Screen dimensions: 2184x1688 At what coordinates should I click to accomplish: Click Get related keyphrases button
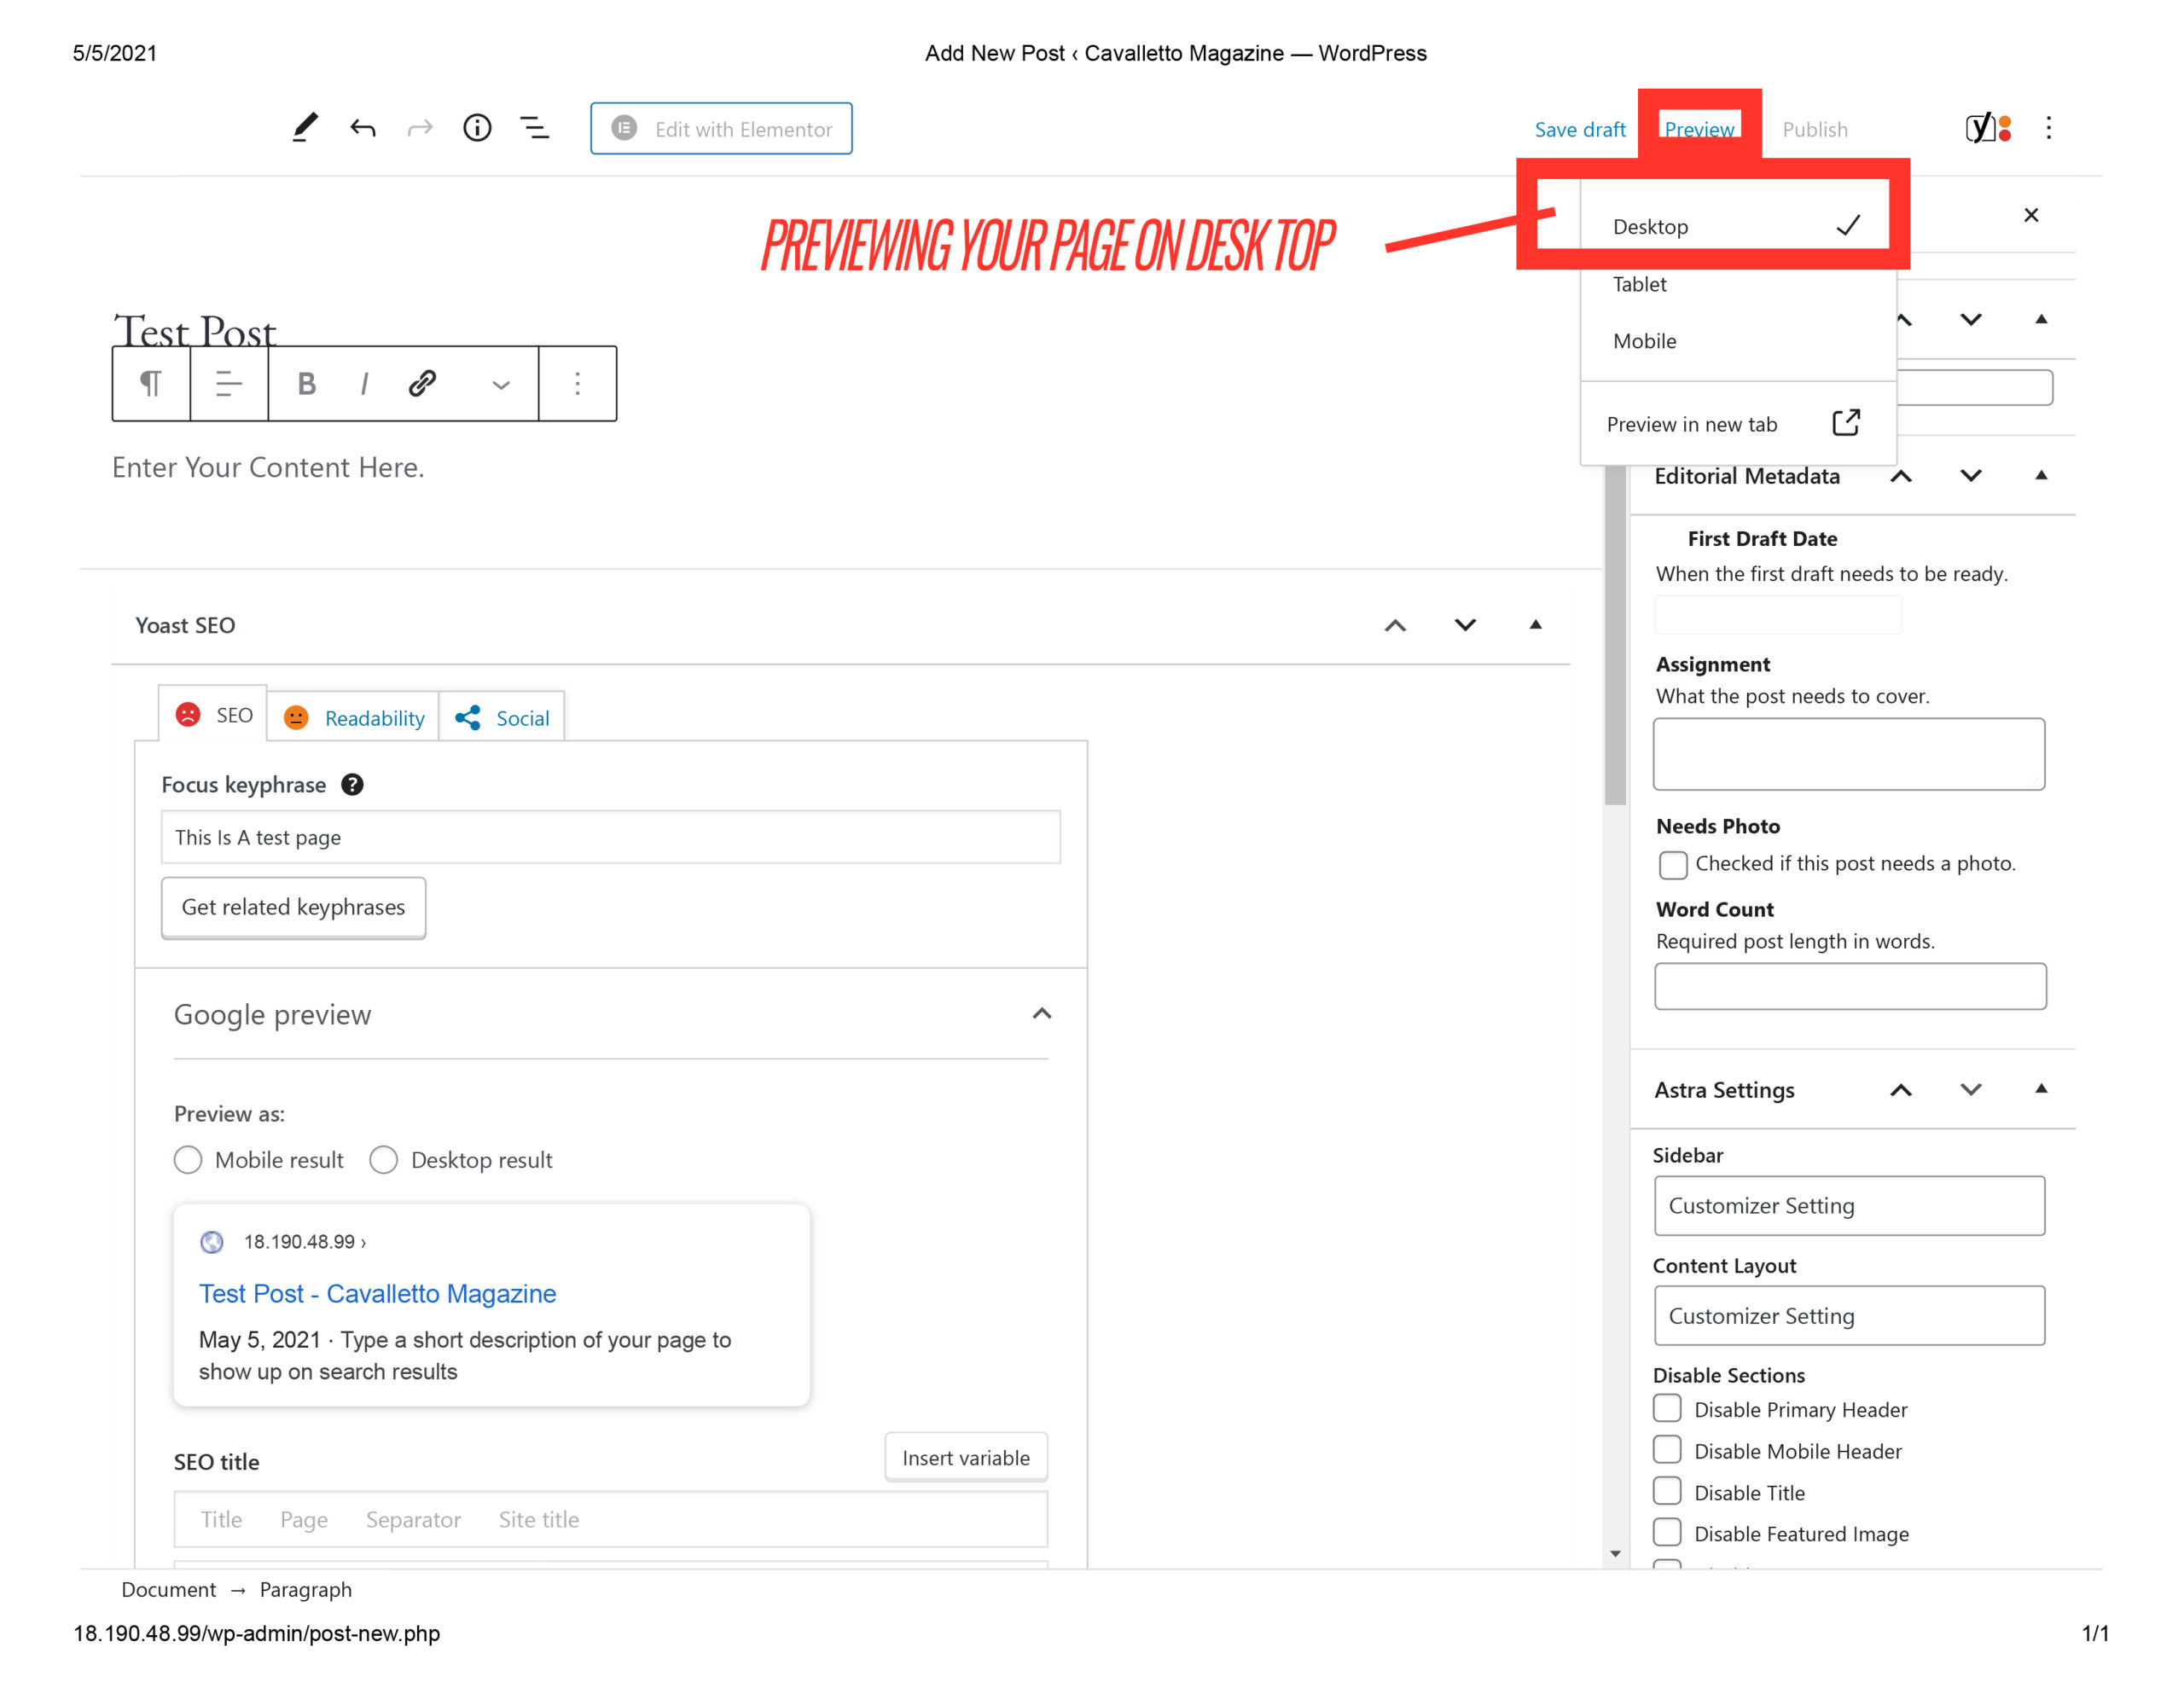tap(293, 907)
